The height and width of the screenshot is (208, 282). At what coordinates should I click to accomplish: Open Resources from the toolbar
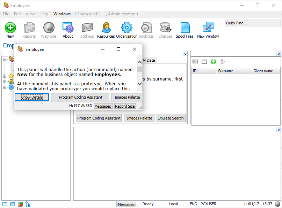tap(106, 28)
